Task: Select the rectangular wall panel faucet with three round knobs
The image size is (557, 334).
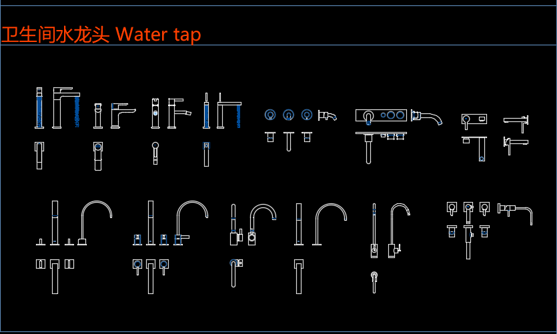Action: pos(381,116)
